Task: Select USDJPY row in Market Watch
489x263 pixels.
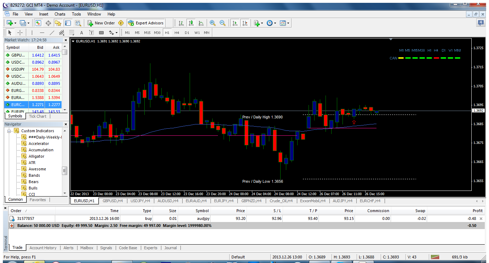Action: click(33, 69)
